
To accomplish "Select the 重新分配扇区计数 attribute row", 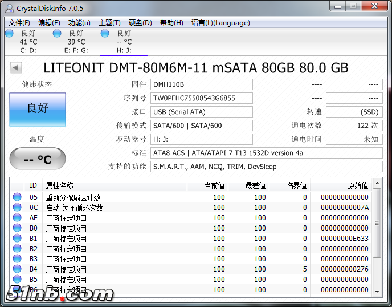I will point(191,197).
